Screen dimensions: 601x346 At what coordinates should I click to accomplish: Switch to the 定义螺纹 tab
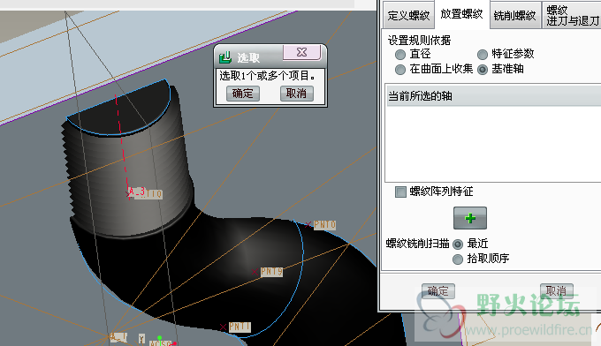[408, 15]
